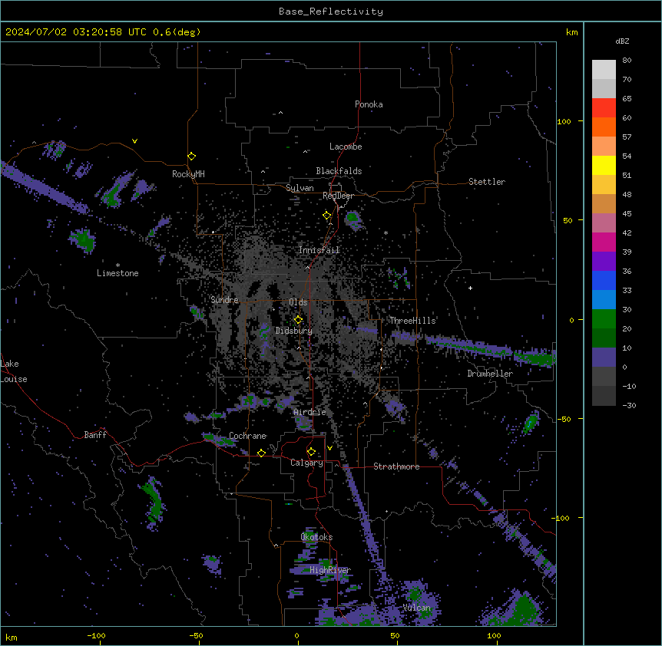This screenshot has width=662, height=646.
Task: Click the white plus marker near Drumheller area
Action: point(470,288)
